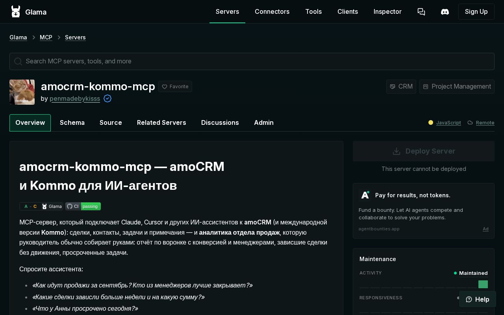Switch to the Source tab
Image resolution: width=504 pixels, height=315 pixels.
click(111, 123)
